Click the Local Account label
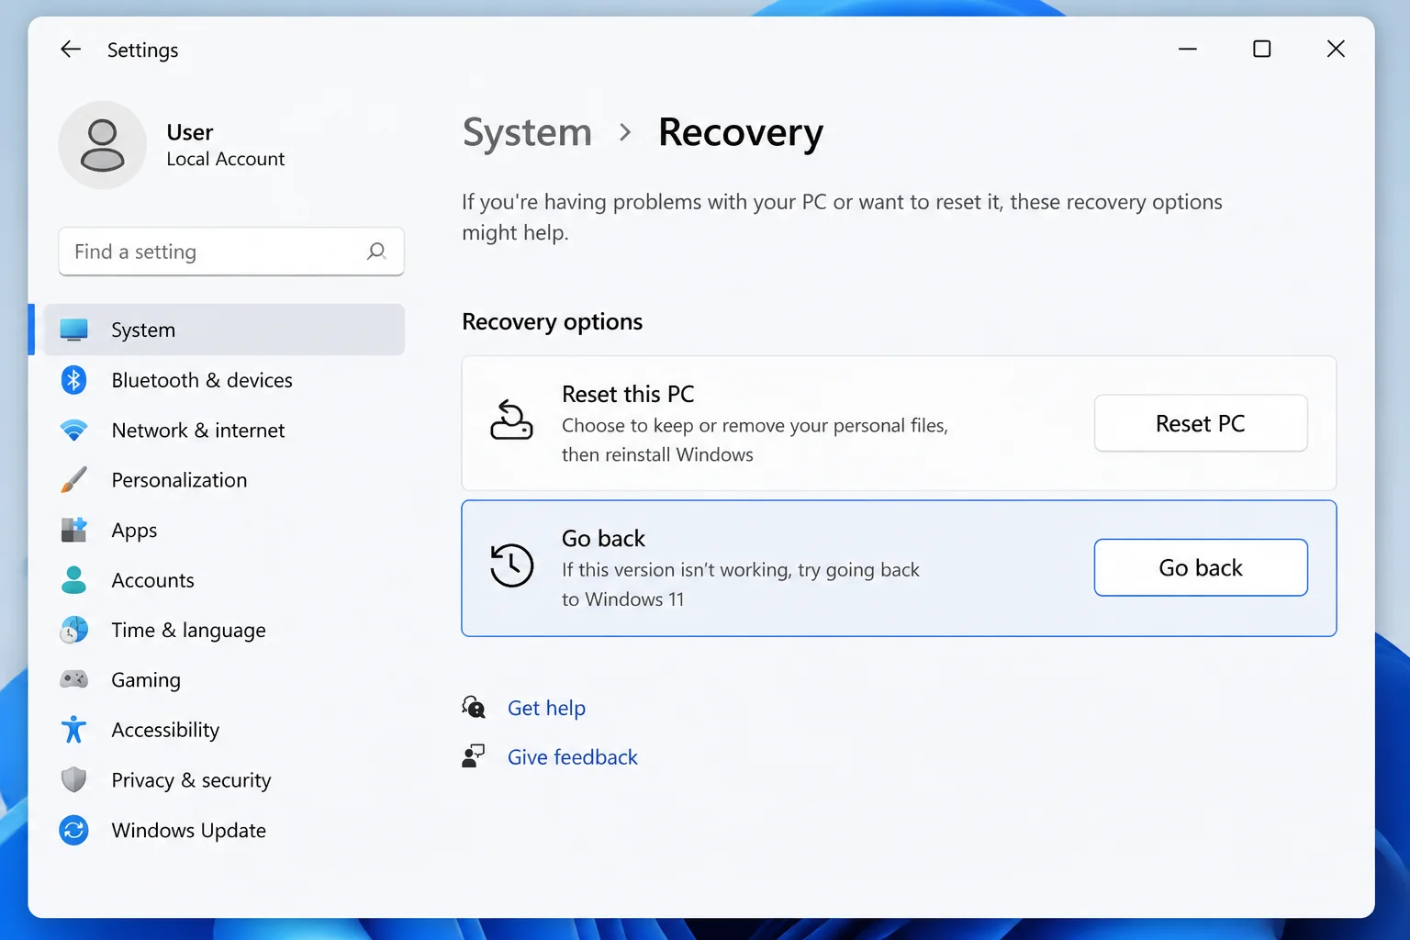Screen dimensions: 1410x940 [x=225, y=159]
